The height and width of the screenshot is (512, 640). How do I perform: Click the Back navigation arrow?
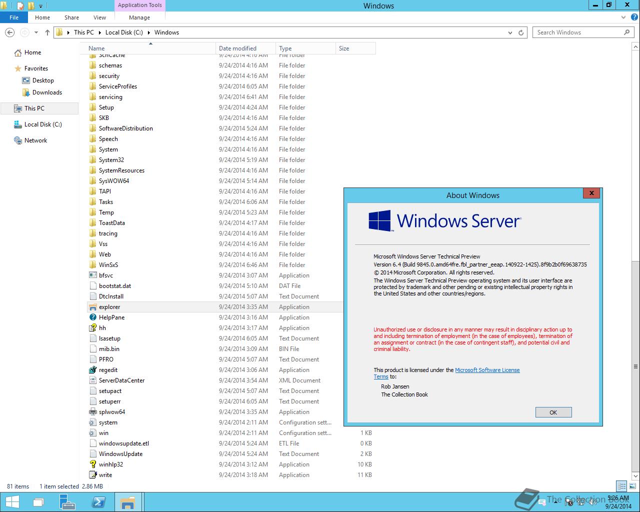tap(9, 32)
